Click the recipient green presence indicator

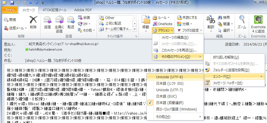point(27,49)
